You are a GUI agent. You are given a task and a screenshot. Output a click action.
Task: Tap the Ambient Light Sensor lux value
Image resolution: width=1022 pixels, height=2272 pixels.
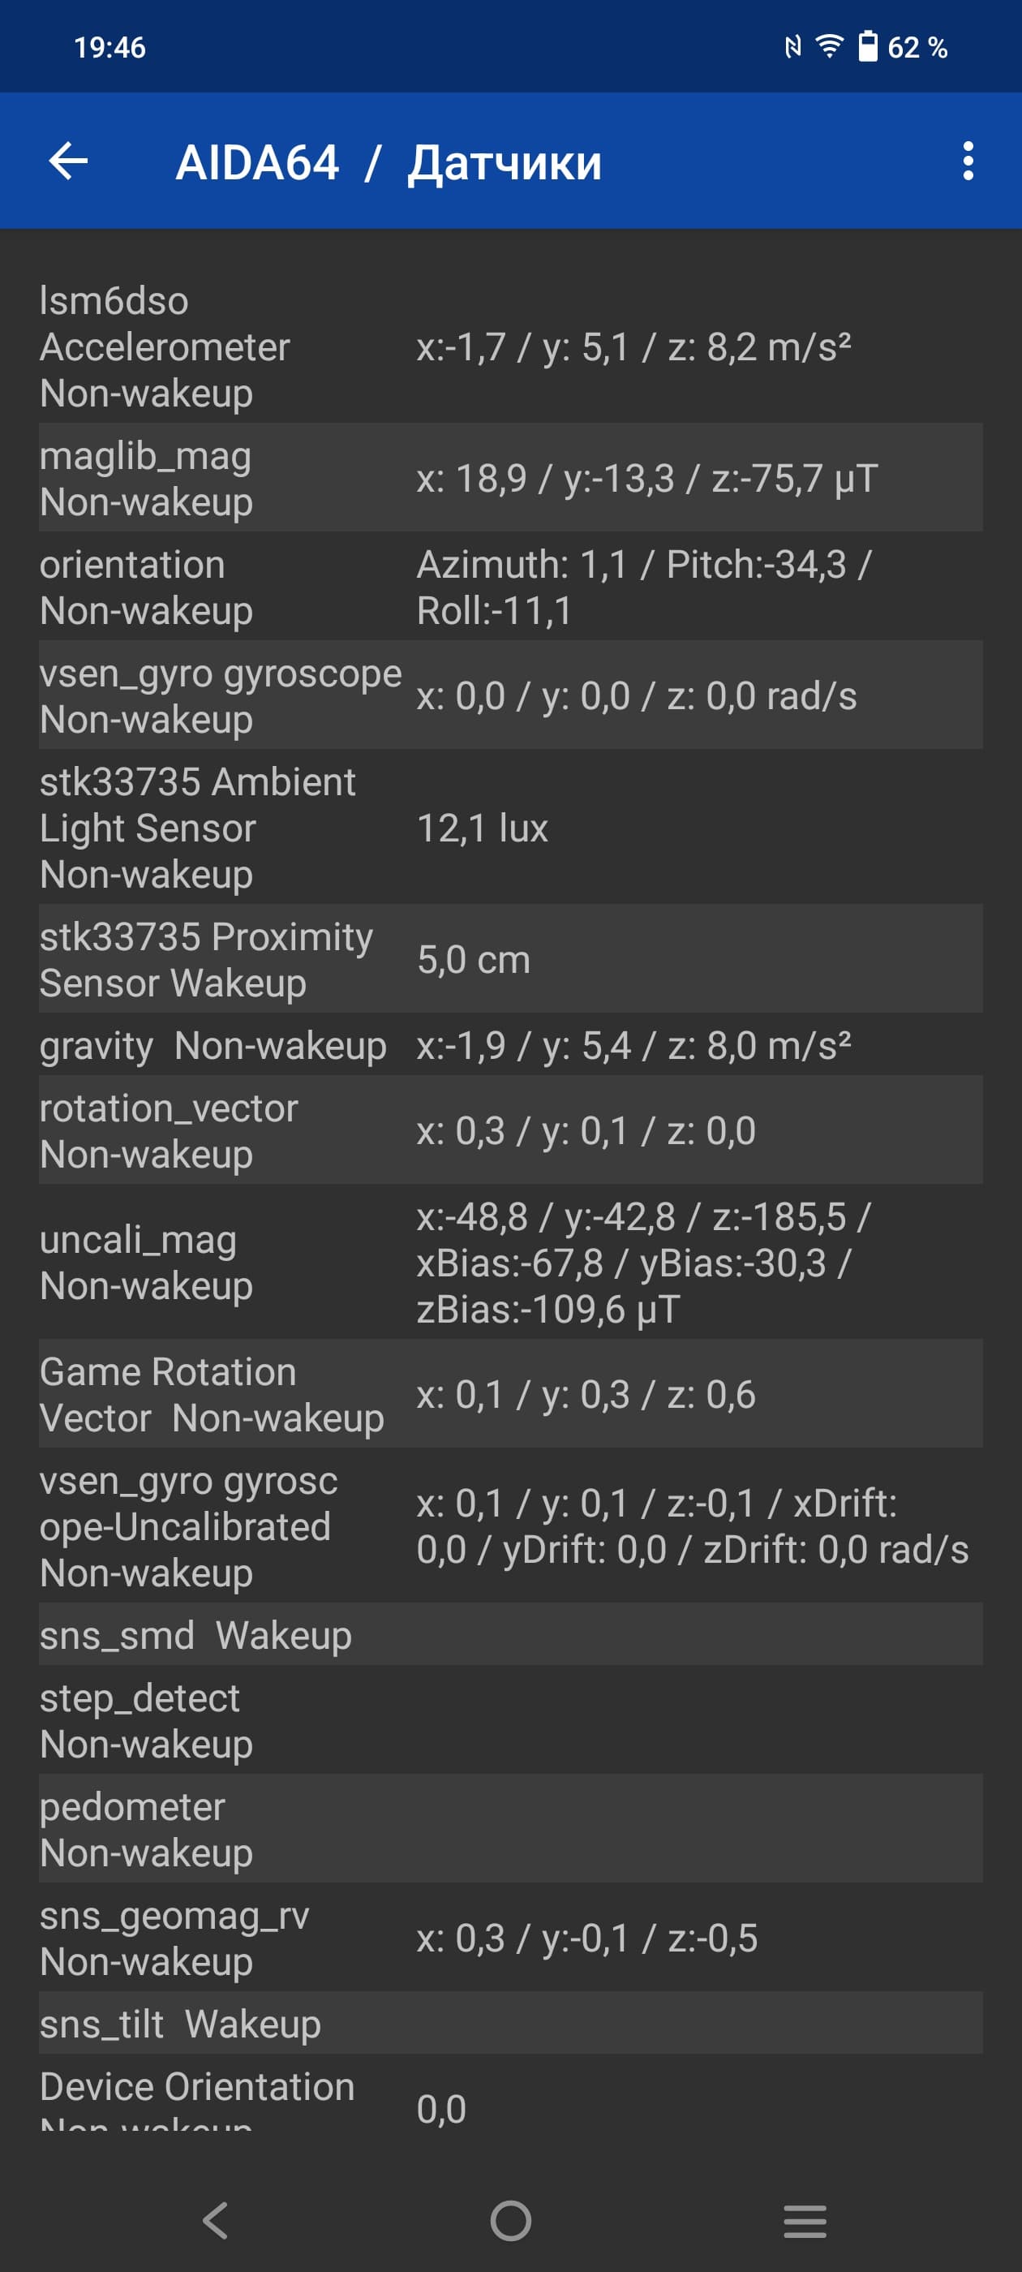click(483, 828)
